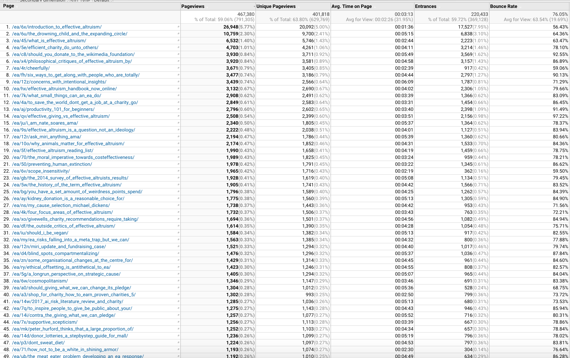This screenshot has height=358, width=570.
Task: Click external link icon next to should_i_be_vegan
Action: point(178,233)
